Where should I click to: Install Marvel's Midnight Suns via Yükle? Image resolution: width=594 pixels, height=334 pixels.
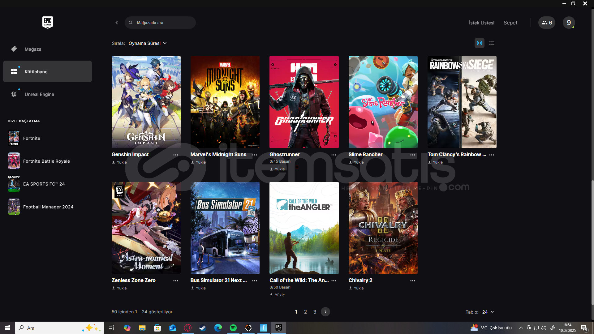[x=198, y=162]
